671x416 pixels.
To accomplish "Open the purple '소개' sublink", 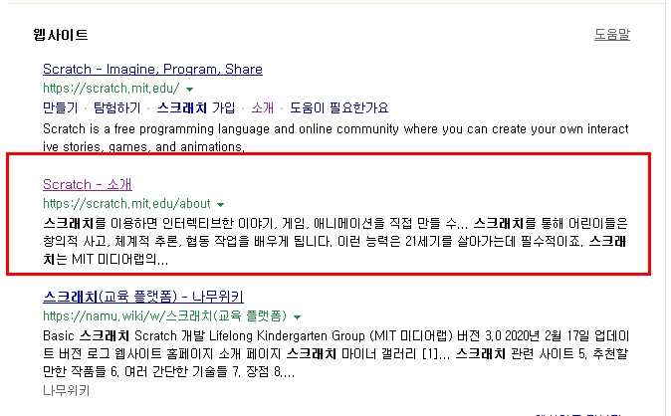I will pyautogui.click(x=262, y=107).
